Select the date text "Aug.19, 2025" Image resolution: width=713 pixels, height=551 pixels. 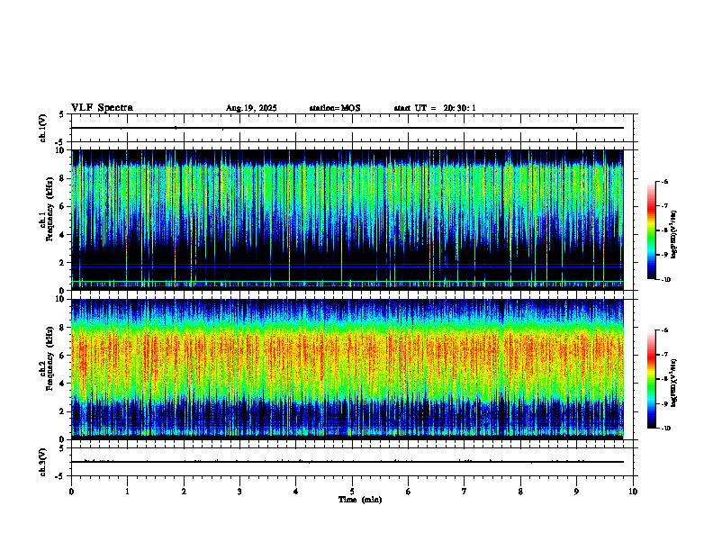coord(251,108)
